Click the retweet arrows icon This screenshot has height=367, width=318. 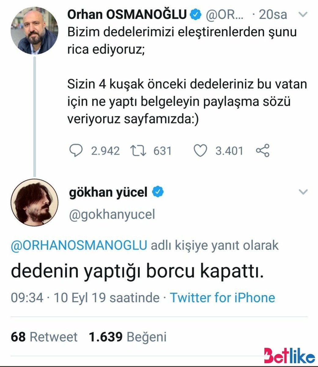138,151
